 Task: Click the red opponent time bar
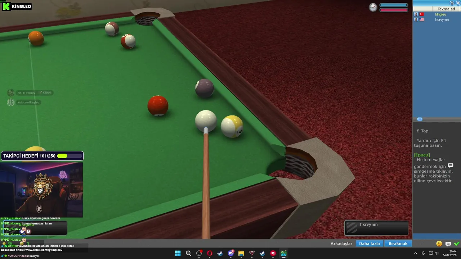pos(394,10)
